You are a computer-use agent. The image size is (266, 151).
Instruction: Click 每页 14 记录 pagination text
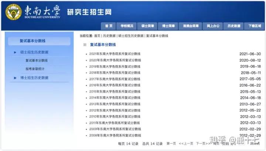tap(128, 144)
